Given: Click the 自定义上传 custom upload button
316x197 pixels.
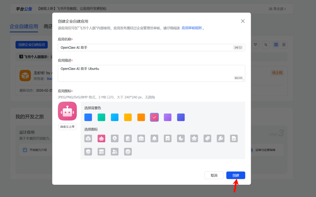Looking at the screenshot, I should tap(67, 127).
